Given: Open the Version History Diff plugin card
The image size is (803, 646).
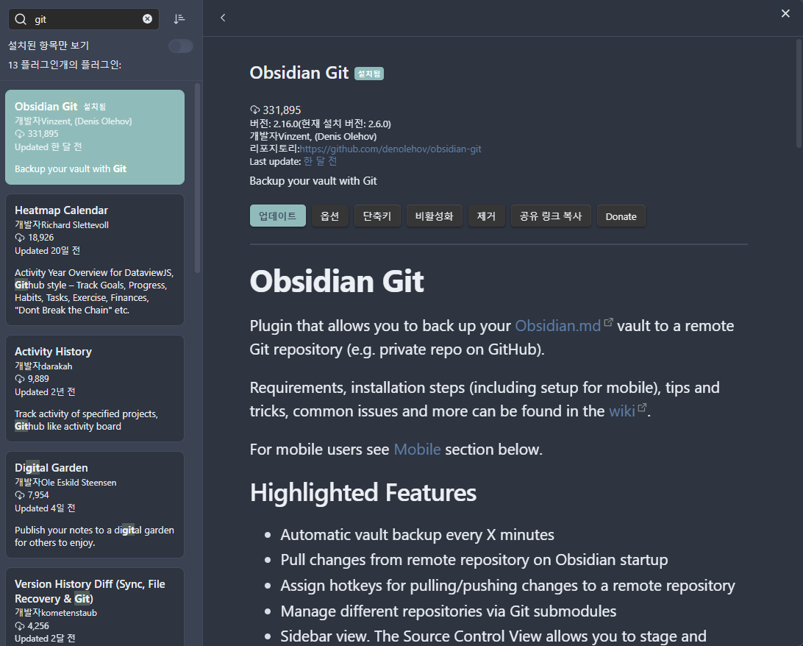Looking at the screenshot, I should (95, 607).
